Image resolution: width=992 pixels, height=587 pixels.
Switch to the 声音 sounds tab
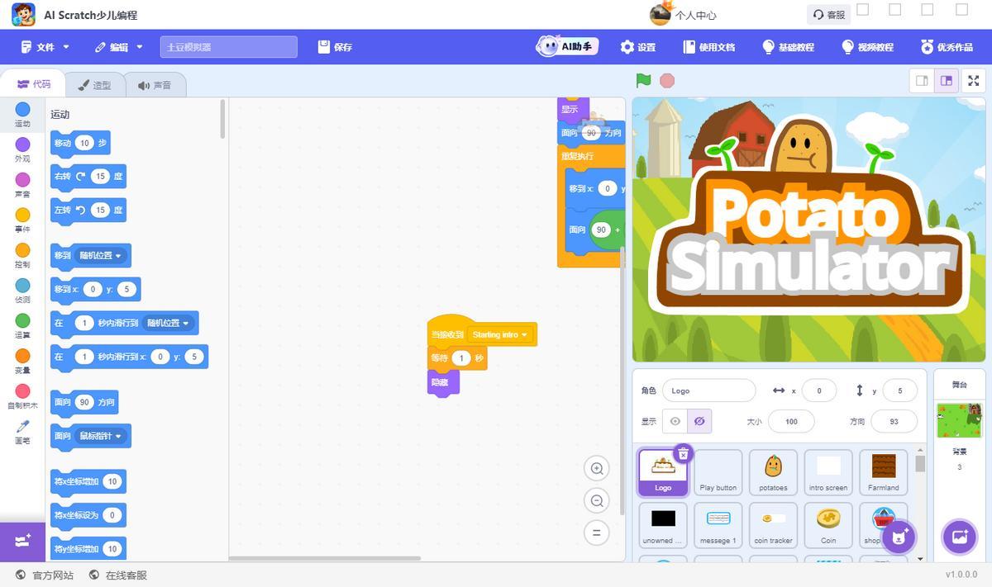(155, 85)
